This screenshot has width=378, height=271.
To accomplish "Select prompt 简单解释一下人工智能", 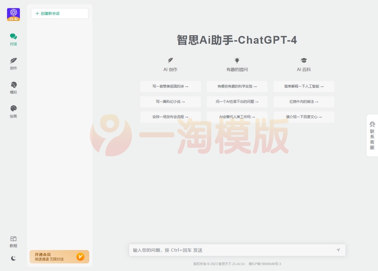I will click(304, 86).
